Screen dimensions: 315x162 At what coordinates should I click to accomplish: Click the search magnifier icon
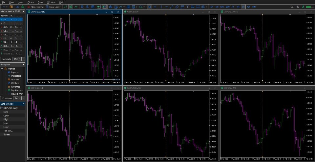point(292,7)
